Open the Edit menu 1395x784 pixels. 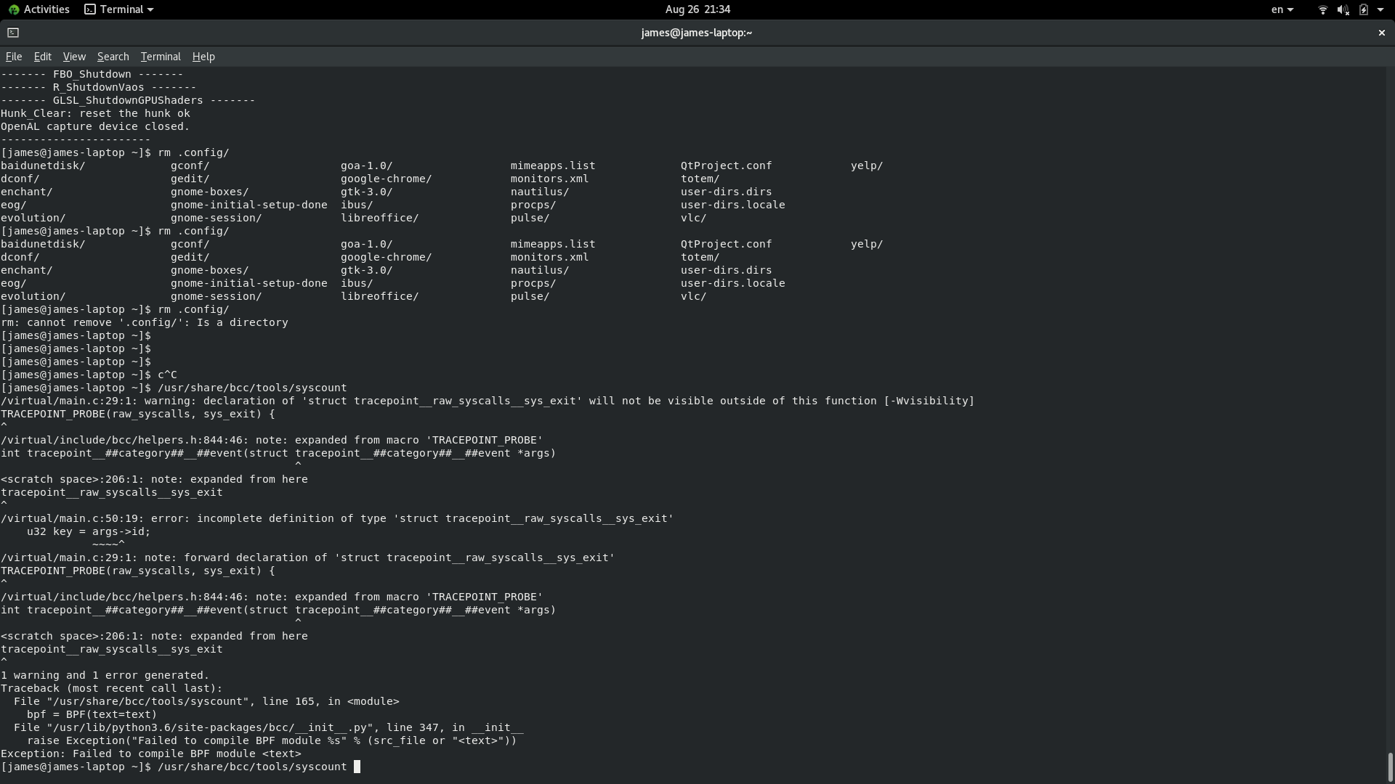click(42, 57)
